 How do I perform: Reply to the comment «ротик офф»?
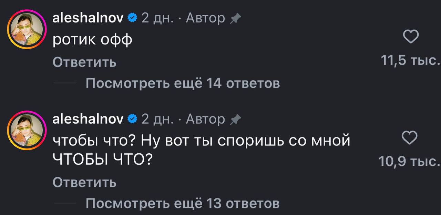[84, 62]
